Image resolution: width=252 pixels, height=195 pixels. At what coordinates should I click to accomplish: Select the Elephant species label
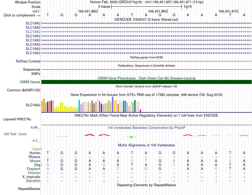click(34, 169)
